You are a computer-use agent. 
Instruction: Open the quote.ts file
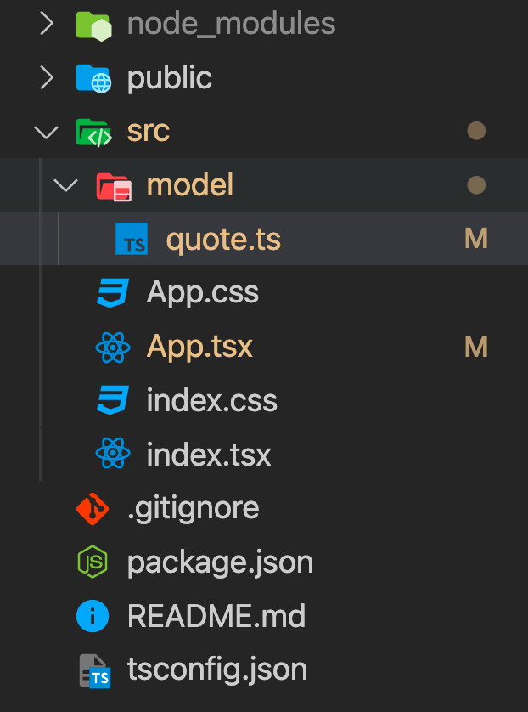(223, 239)
